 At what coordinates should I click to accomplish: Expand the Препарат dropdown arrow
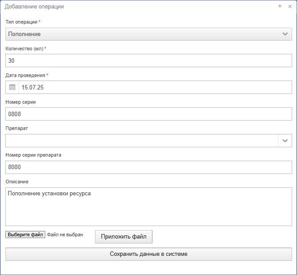pos(285,141)
